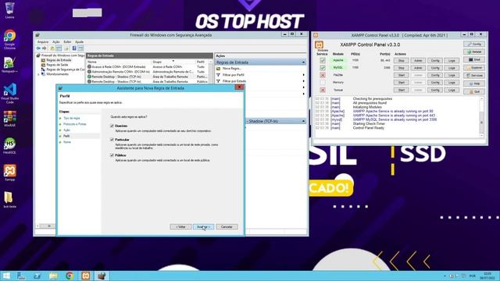Viewport: 500px width, 281px height.
Task: Click Cancelar in the new rule wizard
Action: [227, 227]
